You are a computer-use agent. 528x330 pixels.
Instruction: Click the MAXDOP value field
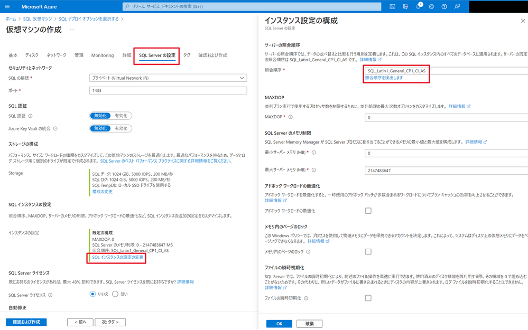[446, 117]
